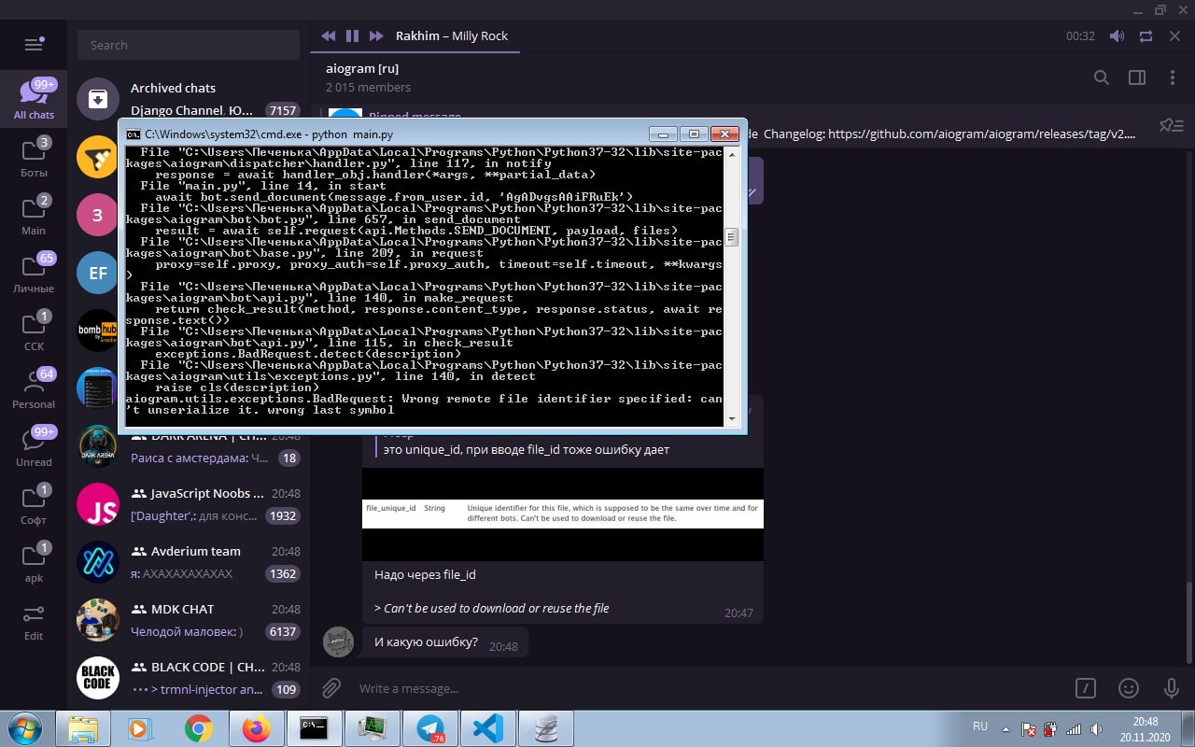Click the RU language indicator
The image size is (1195, 747).
(980, 726)
